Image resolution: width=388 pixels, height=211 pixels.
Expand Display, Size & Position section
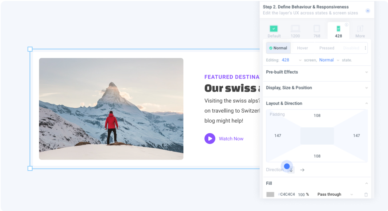point(366,88)
